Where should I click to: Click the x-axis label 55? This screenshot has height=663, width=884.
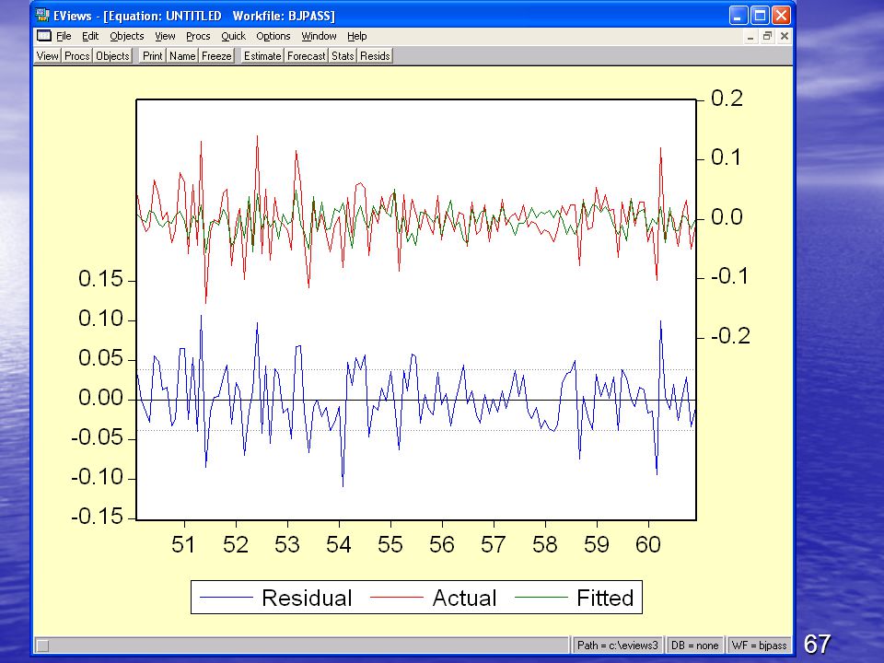(x=390, y=544)
